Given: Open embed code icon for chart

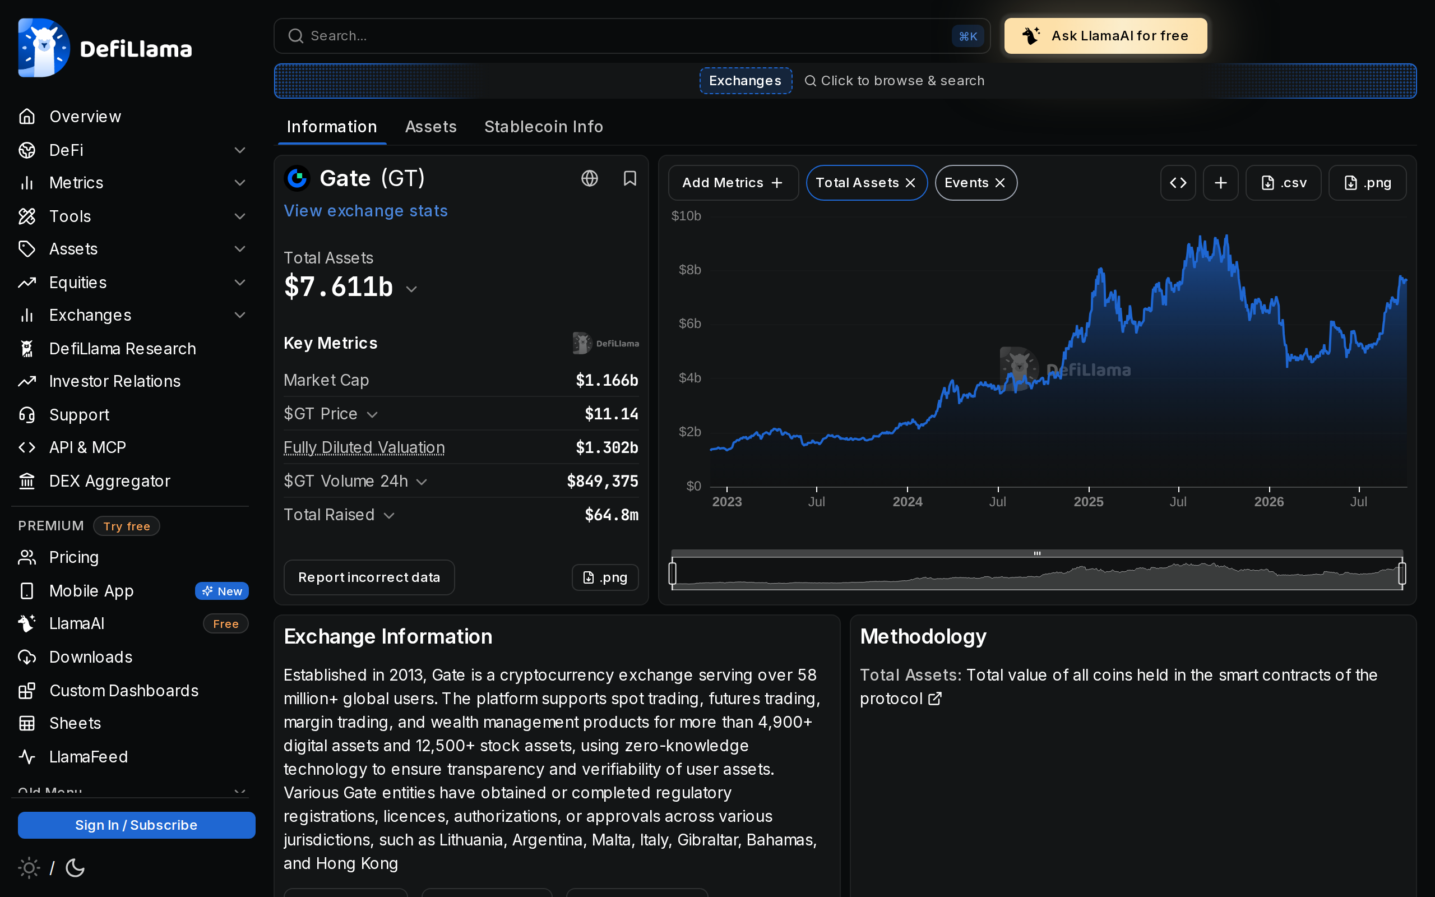Looking at the screenshot, I should pos(1178,183).
